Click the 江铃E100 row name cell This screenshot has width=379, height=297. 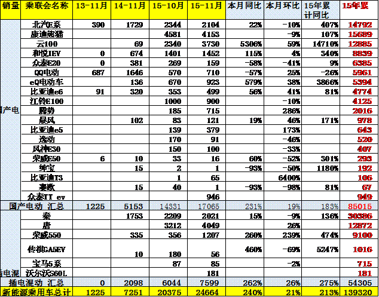47,101
